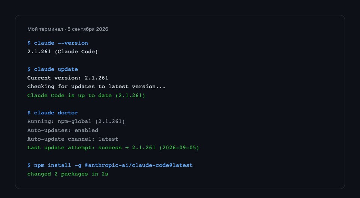Select the '$ claude update' command line
The image size is (360, 198).
[x=52, y=69]
